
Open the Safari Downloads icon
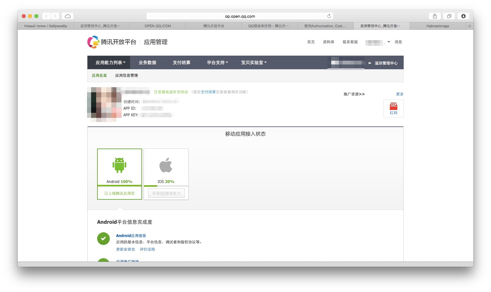(463, 16)
